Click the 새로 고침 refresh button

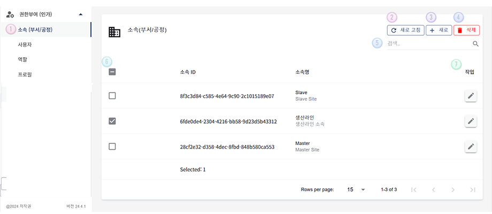click(406, 30)
